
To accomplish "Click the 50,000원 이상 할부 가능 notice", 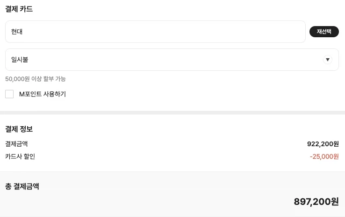I will coord(36,79).
